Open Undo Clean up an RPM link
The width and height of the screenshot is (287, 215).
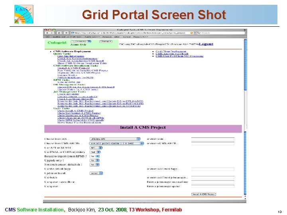pyautogui.click(x=81, y=118)
